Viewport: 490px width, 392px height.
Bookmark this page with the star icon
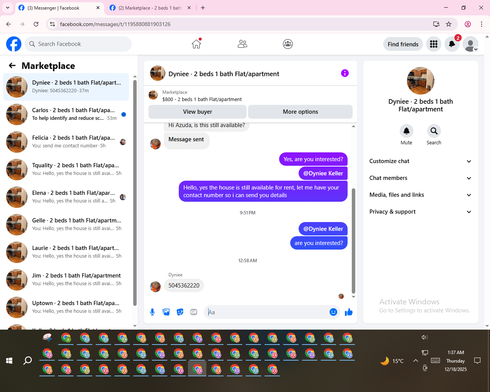(449, 24)
